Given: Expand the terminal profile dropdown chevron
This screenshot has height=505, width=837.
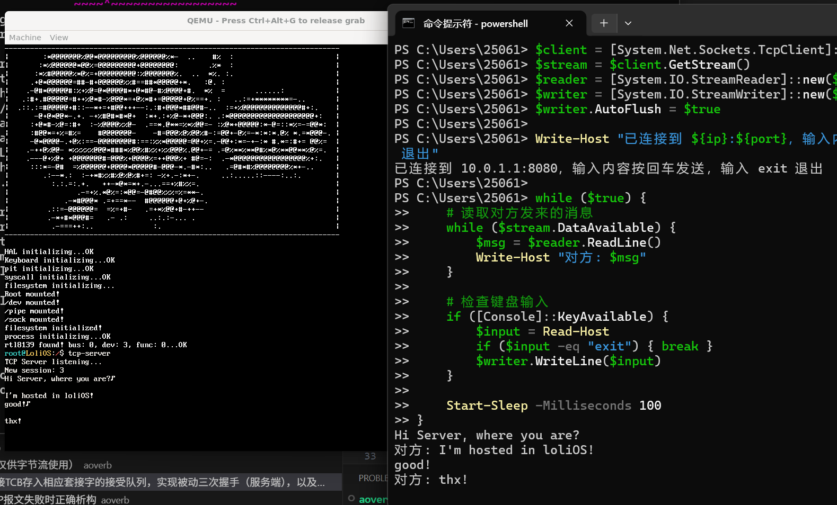Looking at the screenshot, I should pos(628,23).
